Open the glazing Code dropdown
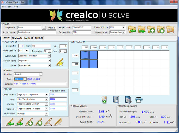Viewport: 179px width, 133px height. point(25,79)
